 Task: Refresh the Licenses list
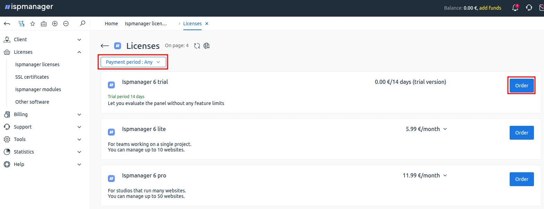[x=197, y=46]
